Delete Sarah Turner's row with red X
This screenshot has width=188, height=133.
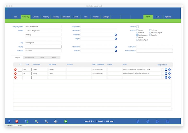click(15, 70)
